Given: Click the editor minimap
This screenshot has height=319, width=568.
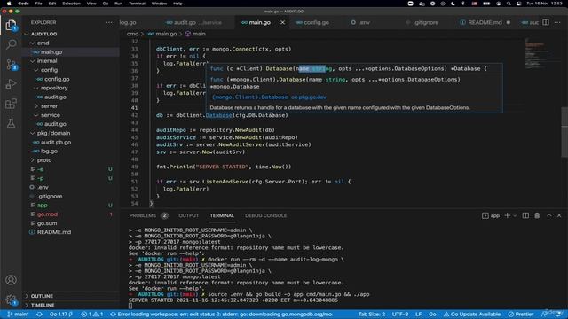Looking at the screenshot, I should click(x=541, y=54).
